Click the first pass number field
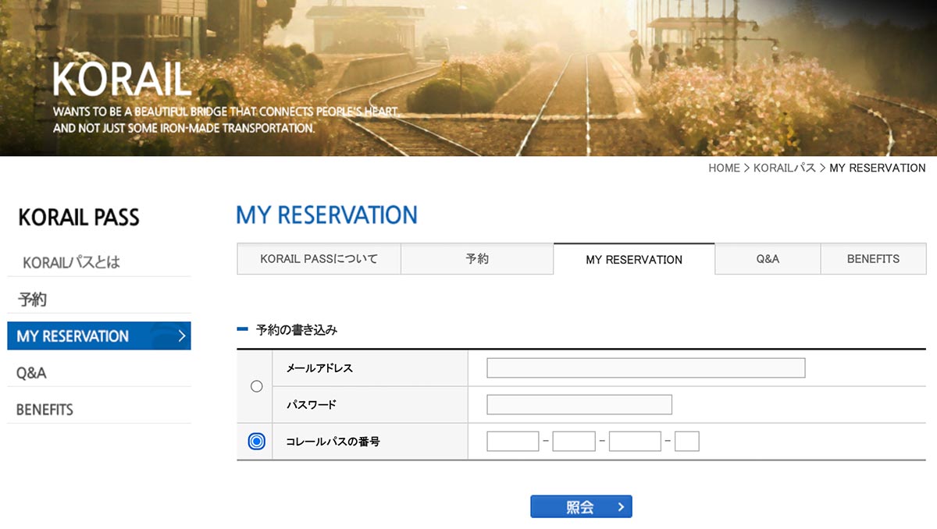This screenshot has height=529, width=937. (513, 442)
